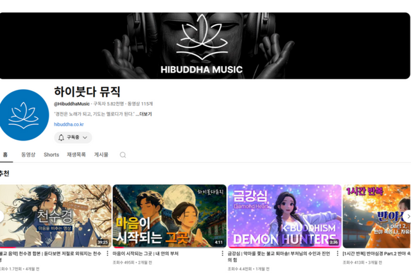Select the 게시물 tab

click(101, 155)
